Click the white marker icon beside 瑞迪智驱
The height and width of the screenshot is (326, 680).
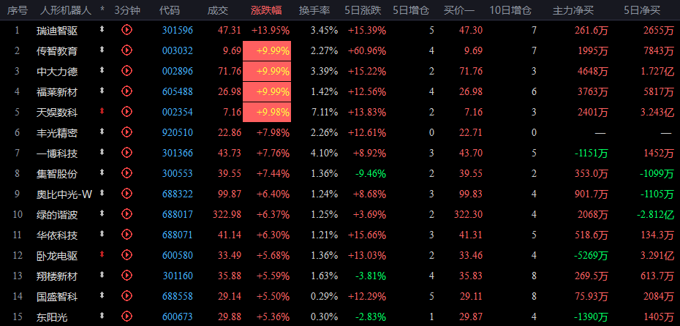click(102, 29)
